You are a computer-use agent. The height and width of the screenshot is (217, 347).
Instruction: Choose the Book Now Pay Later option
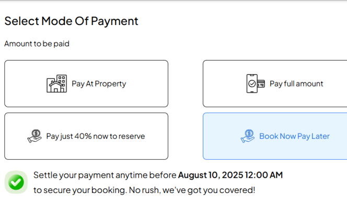(x=275, y=136)
